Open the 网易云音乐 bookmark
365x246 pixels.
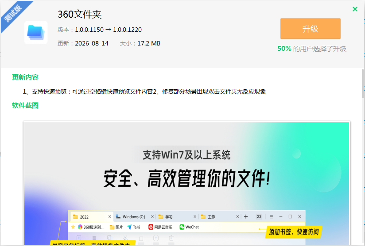[x=160, y=227]
